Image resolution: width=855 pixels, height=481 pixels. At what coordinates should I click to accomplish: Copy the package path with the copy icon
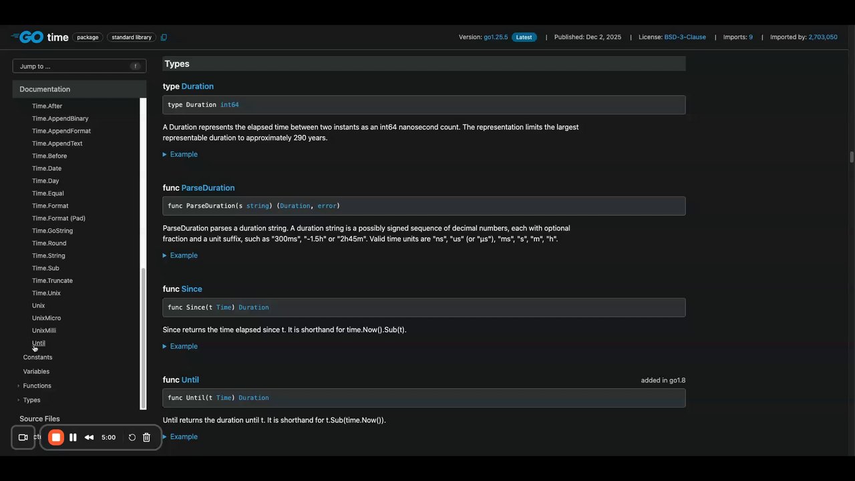(x=164, y=37)
